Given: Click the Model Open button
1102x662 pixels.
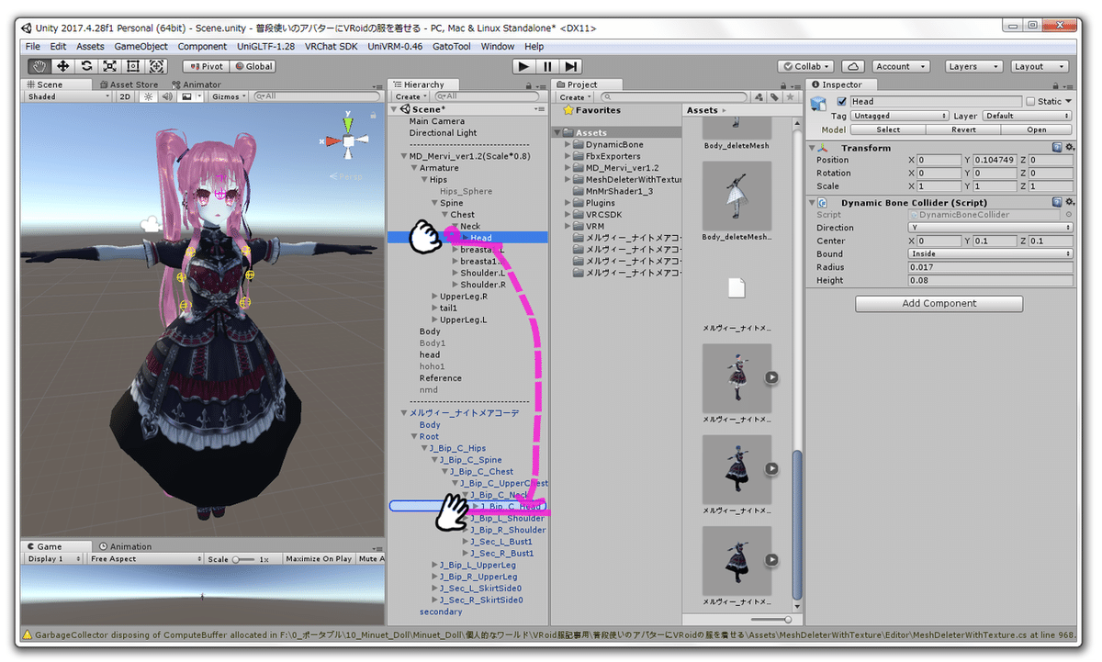Looking at the screenshot, I should click(1037, 129).
